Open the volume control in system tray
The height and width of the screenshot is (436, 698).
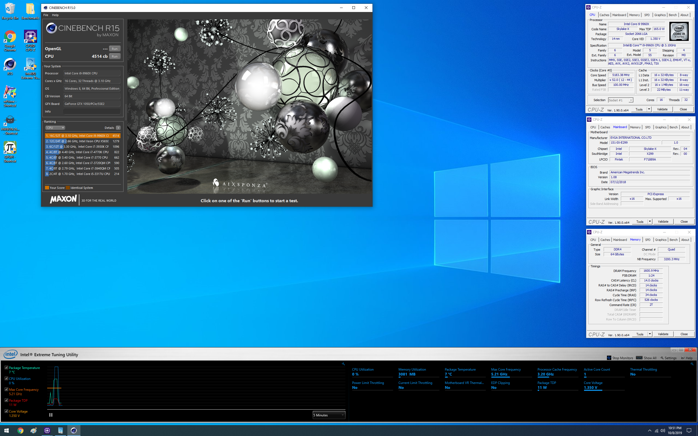[663, 431]
